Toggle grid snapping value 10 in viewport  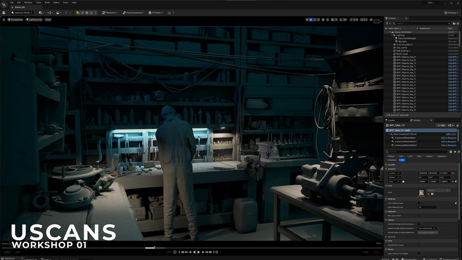coord(334,20)
